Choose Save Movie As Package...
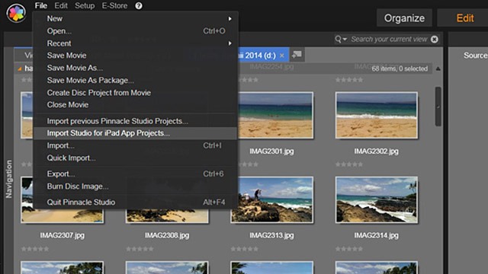The height and width of the screenshot is (274, 488). (136, 81)
